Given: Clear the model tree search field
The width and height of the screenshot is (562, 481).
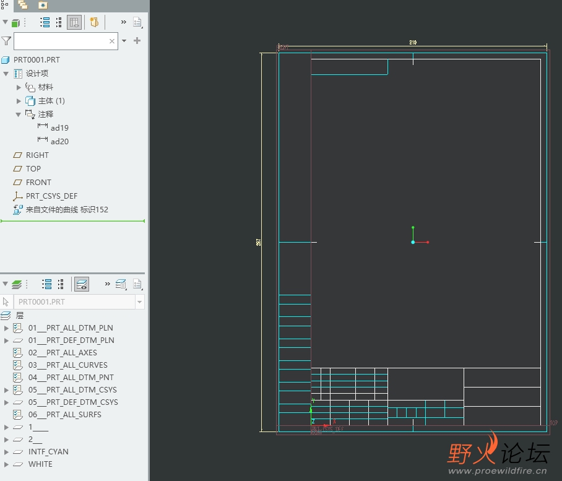Looking at the screenshot, I should (x=112, y=41).
